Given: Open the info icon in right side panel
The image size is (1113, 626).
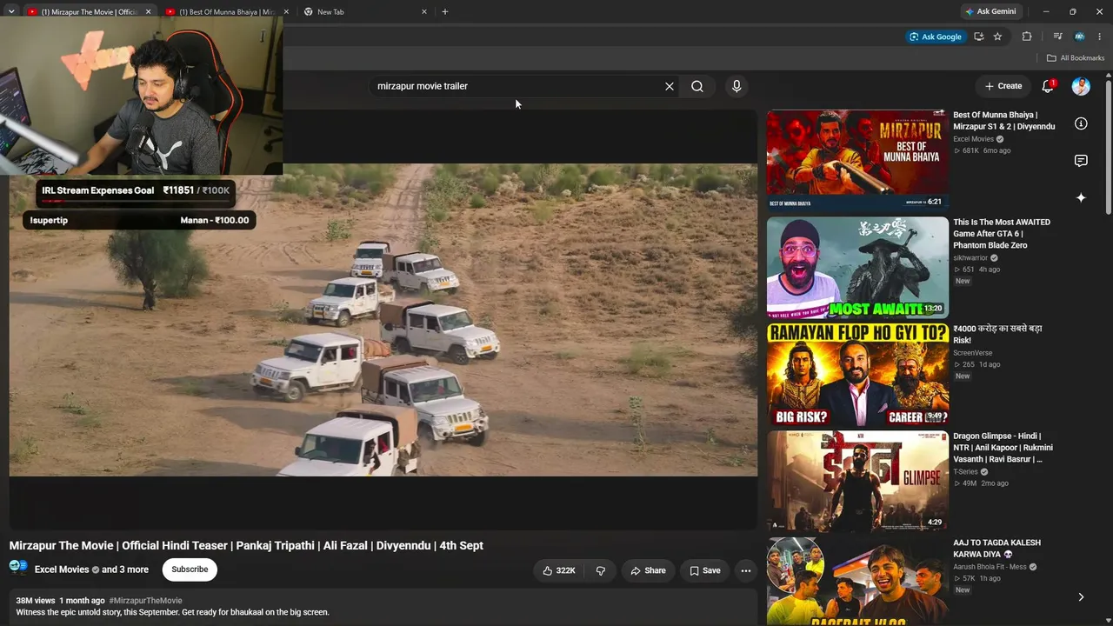Looking at the screenshot, I should click(1081, 123).
